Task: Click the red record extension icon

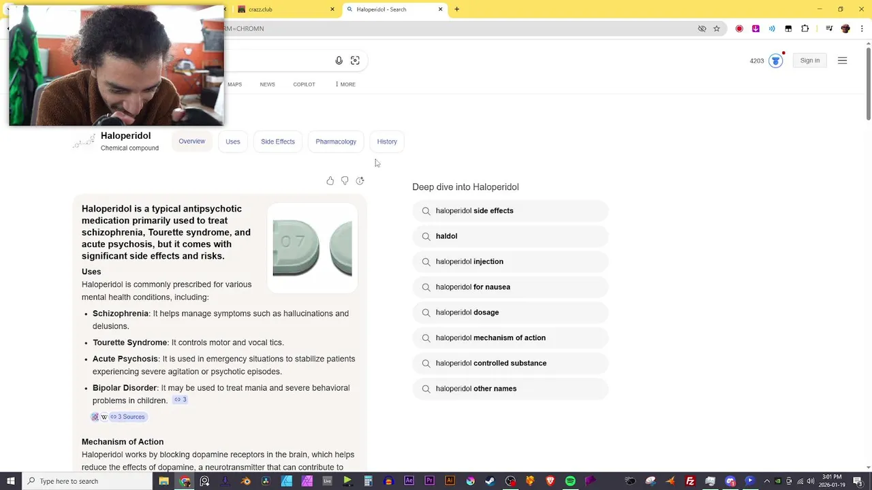Action: point(739,29)
